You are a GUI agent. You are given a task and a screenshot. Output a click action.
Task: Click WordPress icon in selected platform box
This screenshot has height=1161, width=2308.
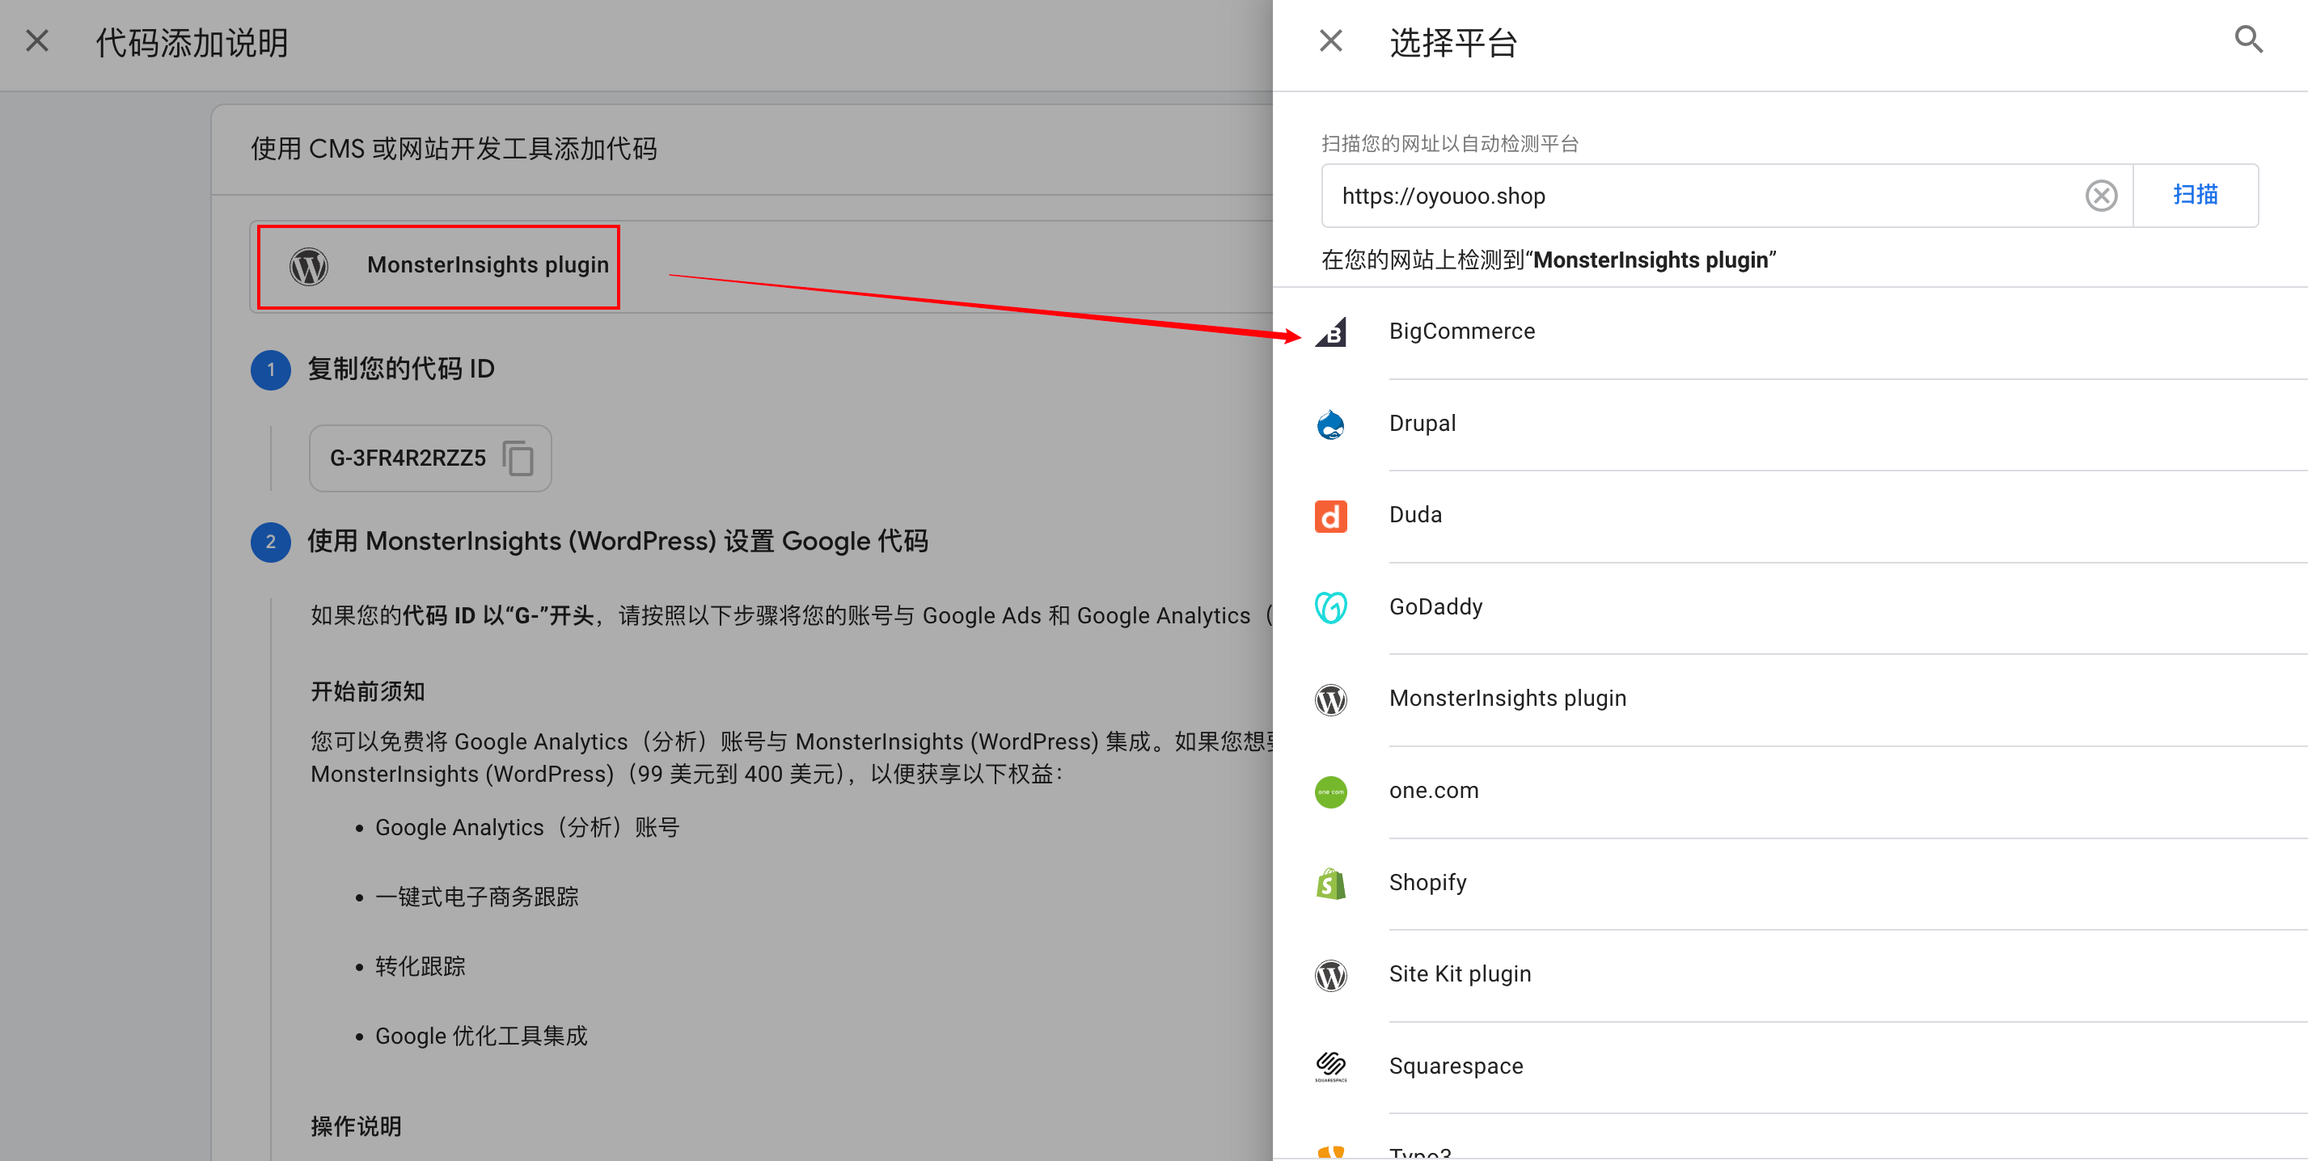pos(308,267)
